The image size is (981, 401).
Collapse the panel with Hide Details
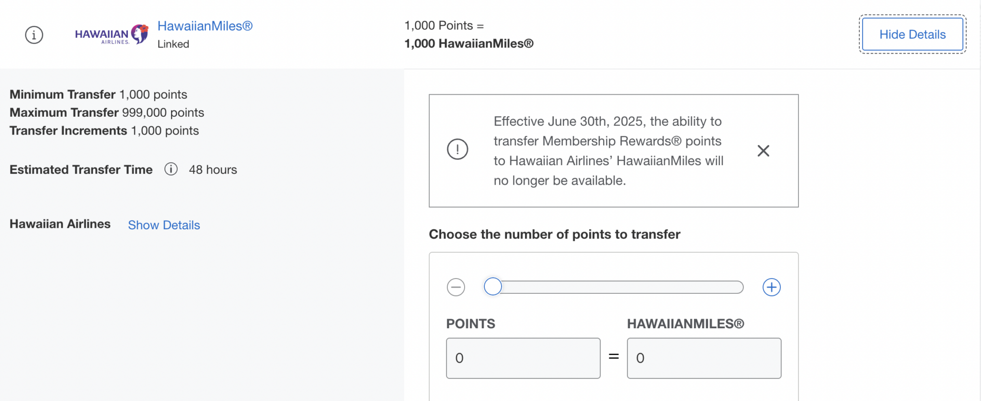pyautogui.click(x=912, y=34)
